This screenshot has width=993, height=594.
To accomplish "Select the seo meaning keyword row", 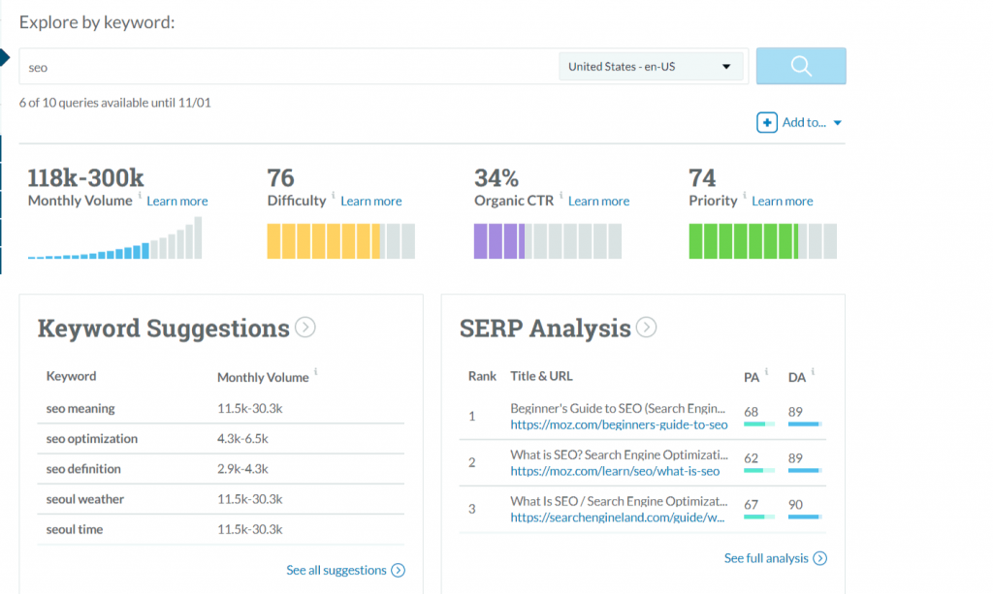I will pyautogui.click(x=220, y=408).
